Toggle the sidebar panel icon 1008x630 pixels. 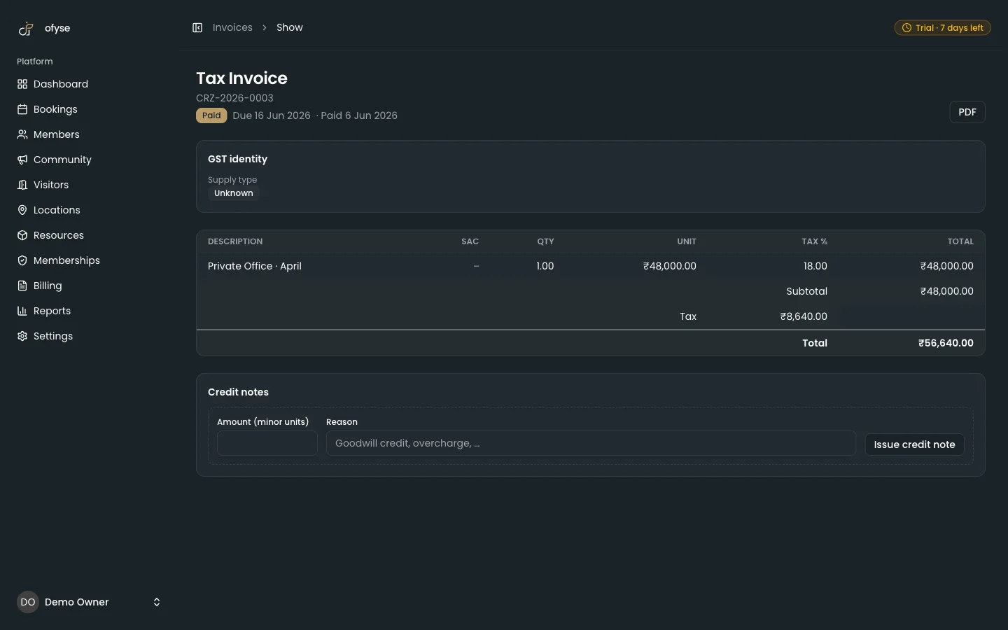click(197, 27)
